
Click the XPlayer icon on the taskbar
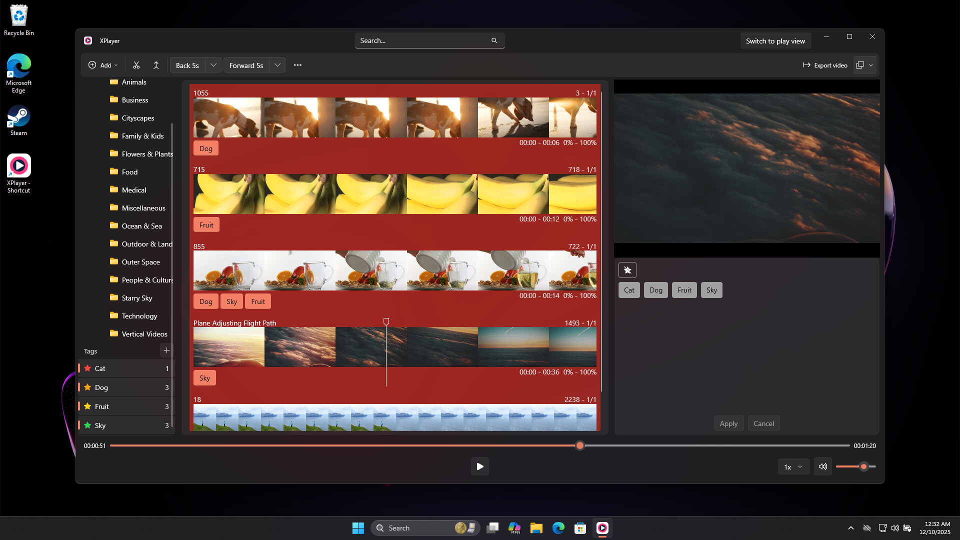pos(602,527)
